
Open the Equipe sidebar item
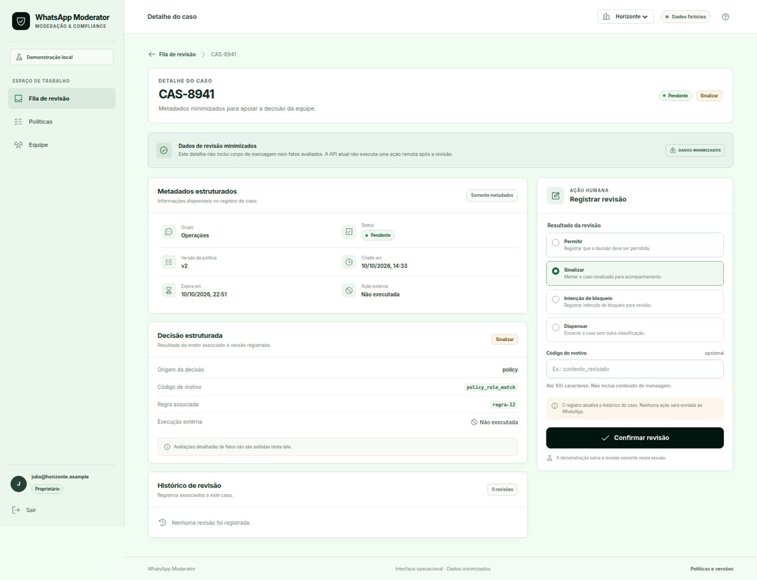(62, 145)
